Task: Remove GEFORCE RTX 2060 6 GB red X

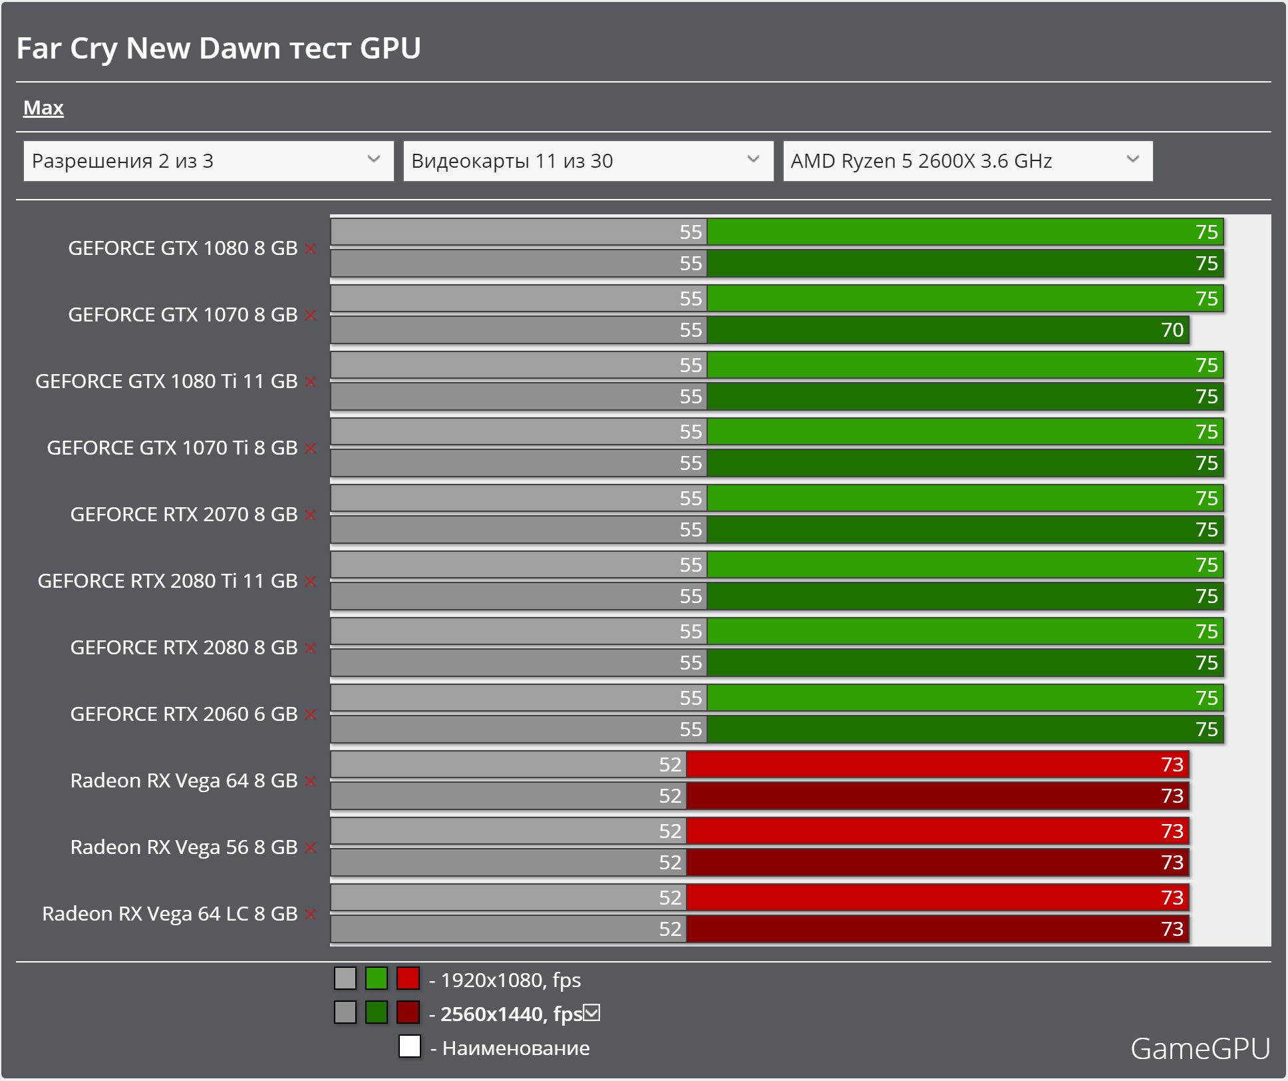Action: pyautogui.click(x=310, y=714)
